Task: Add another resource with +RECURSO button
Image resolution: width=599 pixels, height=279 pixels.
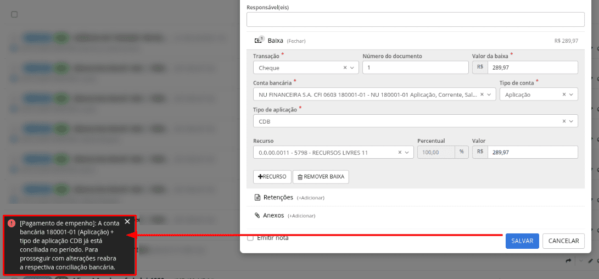Action: click(x=272, y=177)
